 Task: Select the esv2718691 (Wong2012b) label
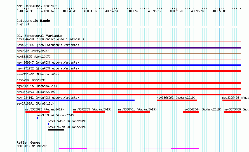point(35,103)
